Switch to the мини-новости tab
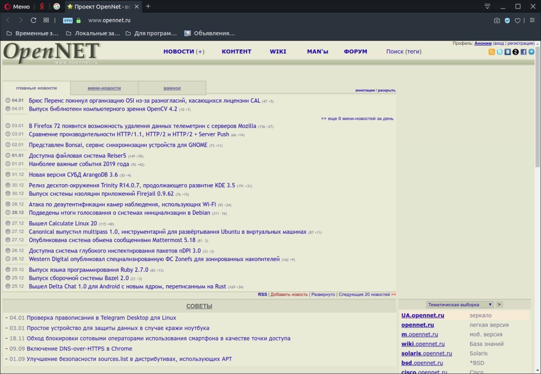The height and width of the screenshot is (374, 541). (104, 88)
